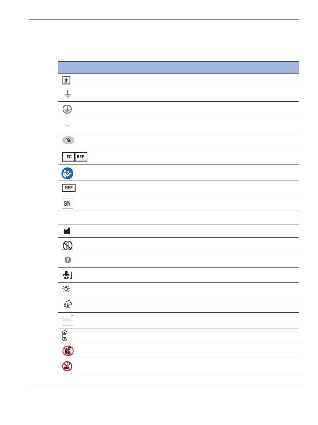Select the alternating current tilde symbol
318x425 pixels.
68,125
